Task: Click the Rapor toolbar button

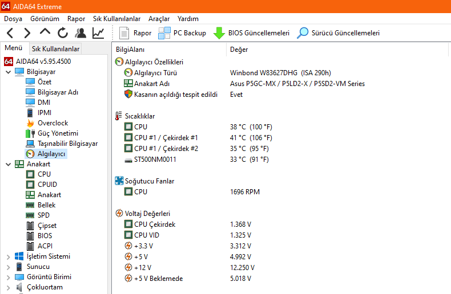Action: click(x=135, y=33)
